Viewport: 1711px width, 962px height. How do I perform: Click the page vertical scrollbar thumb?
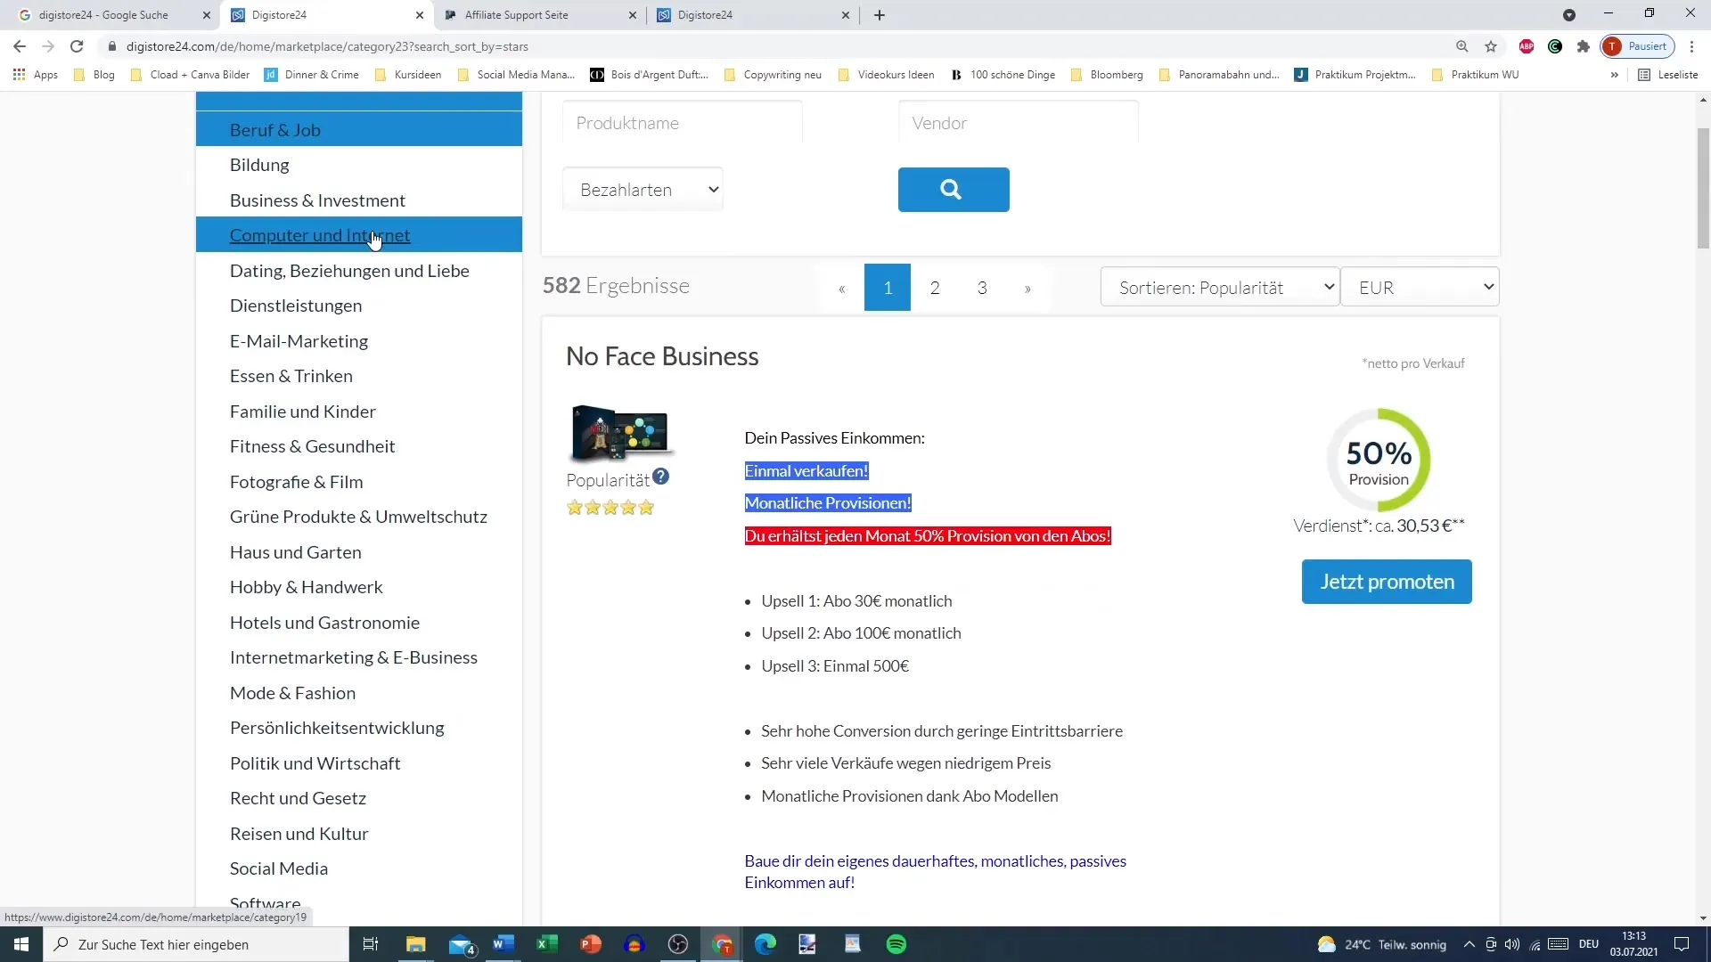1703,187
